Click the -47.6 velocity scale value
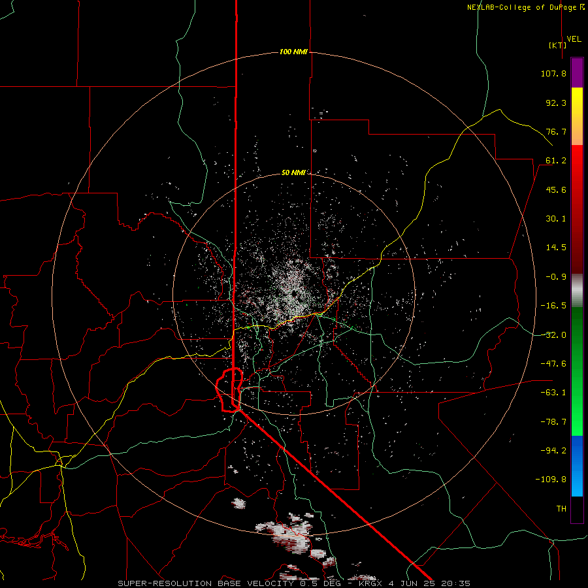 (x=553, y=364)
